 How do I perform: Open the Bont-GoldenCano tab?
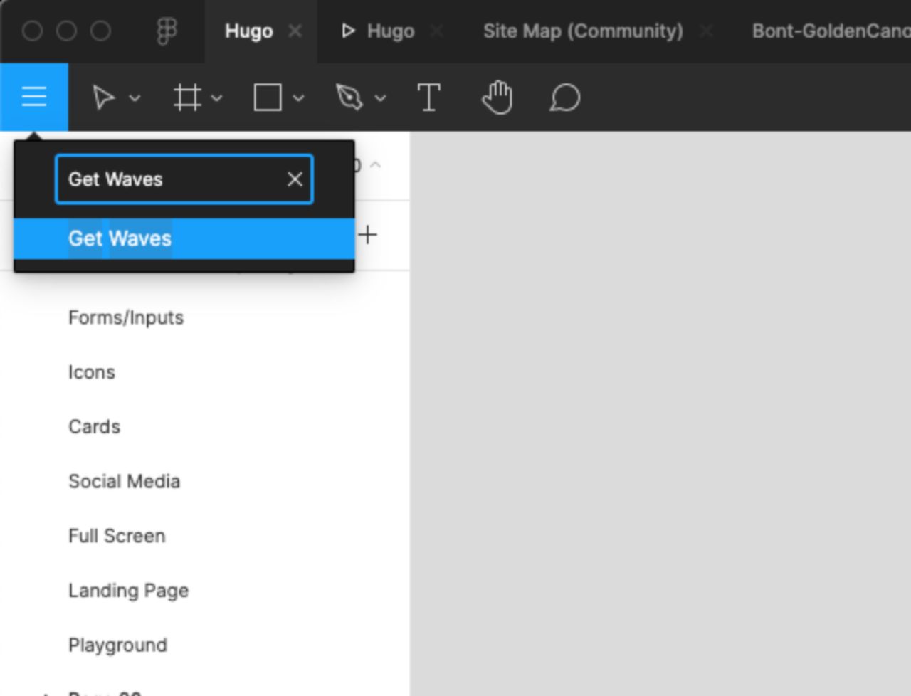coord(831,31)
